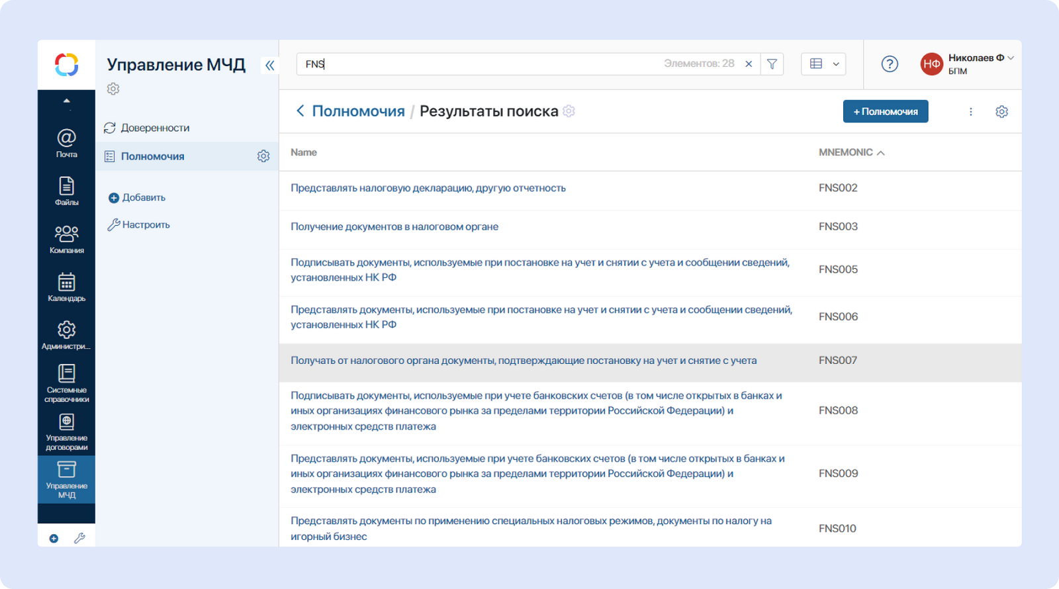
Task: Click the Полномочия breadcrumb link
Action: pyautogui.click(x=358, y=111)
